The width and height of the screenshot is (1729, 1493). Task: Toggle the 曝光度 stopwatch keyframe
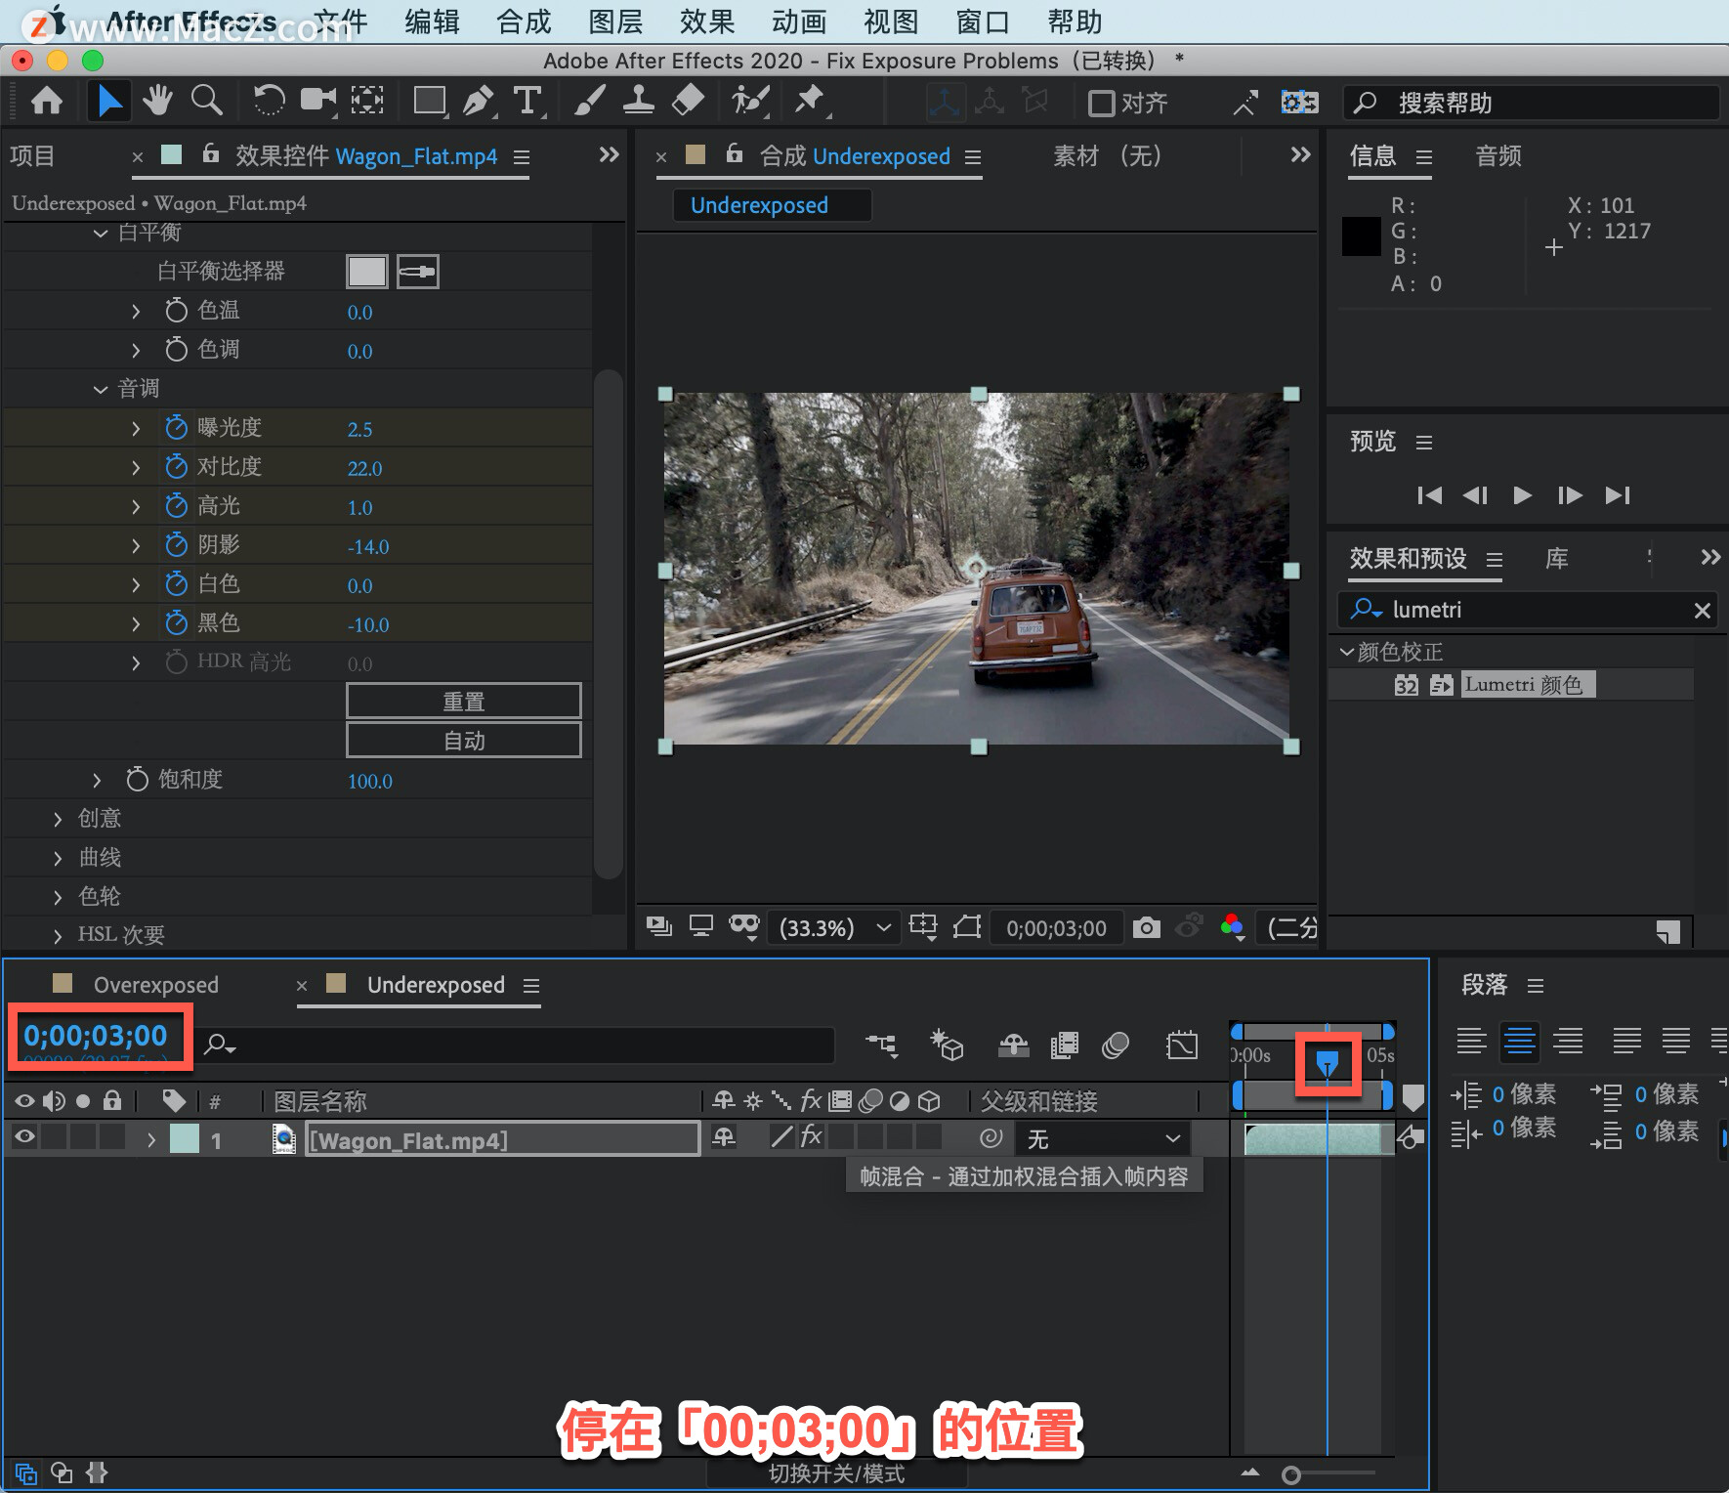(x=176, y=427)
